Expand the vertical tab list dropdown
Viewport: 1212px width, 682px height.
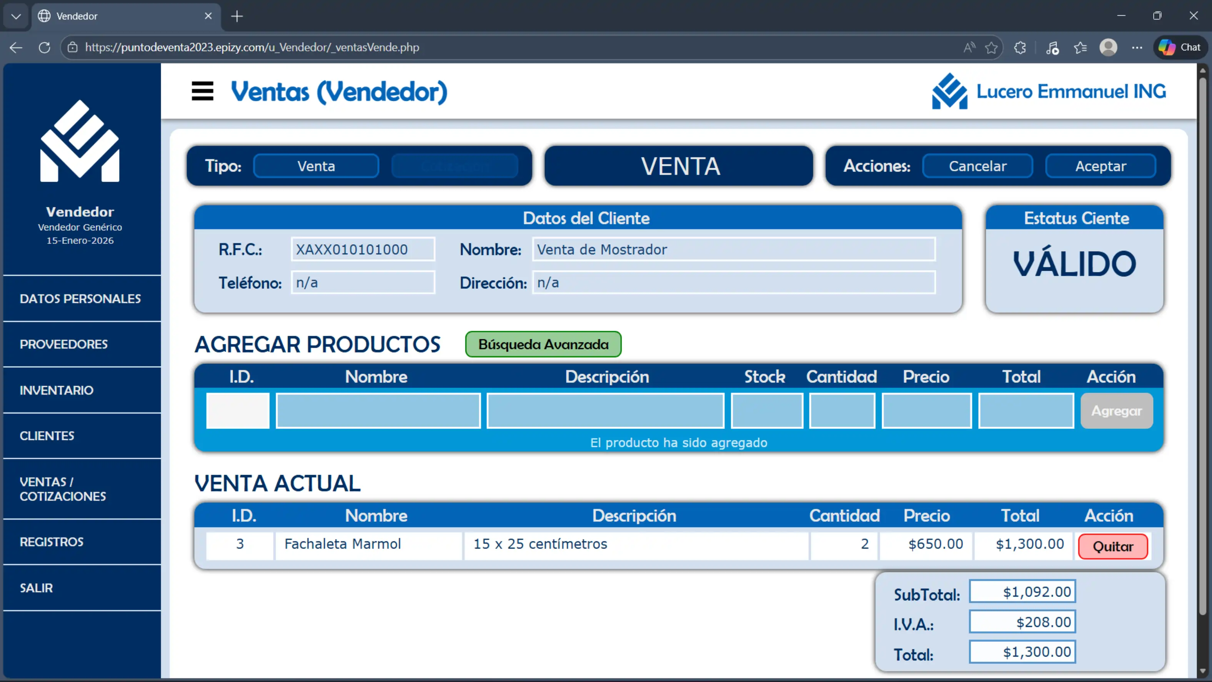[x=15, y=16]
